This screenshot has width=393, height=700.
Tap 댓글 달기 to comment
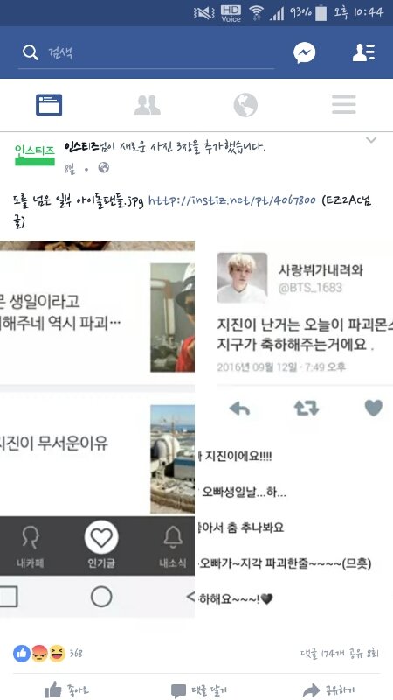click(x=199, y=690)
